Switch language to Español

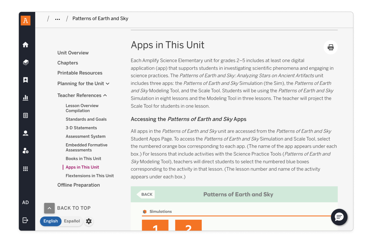(72, 221)
